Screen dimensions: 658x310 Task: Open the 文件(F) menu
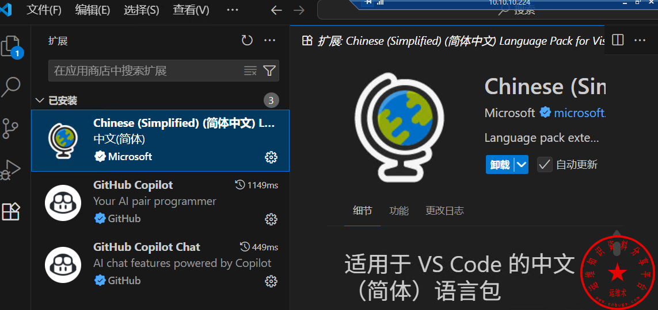click(44, 10)
